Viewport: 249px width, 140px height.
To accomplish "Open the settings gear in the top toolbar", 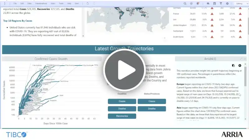I will pyautogui.click(x=228, y=3).
